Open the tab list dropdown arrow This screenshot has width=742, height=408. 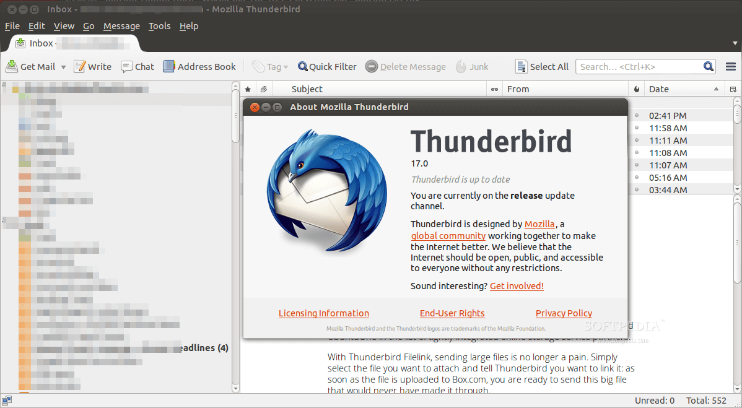[x=735, y=43]
